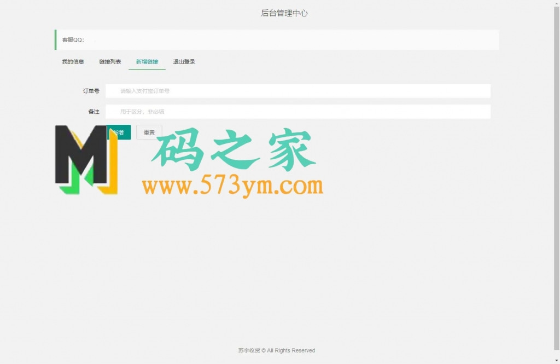
Task: Focus the 订单号 input field
Action: coord(298,91)
